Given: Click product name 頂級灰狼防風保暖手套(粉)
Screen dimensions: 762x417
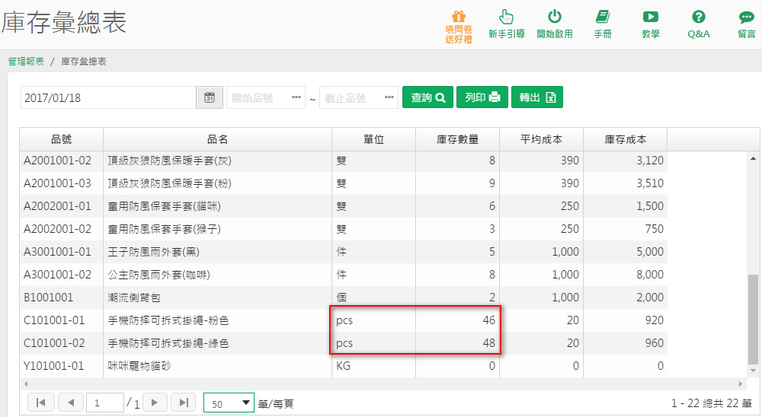Looking at the screenshot, I should pos(170,183).
